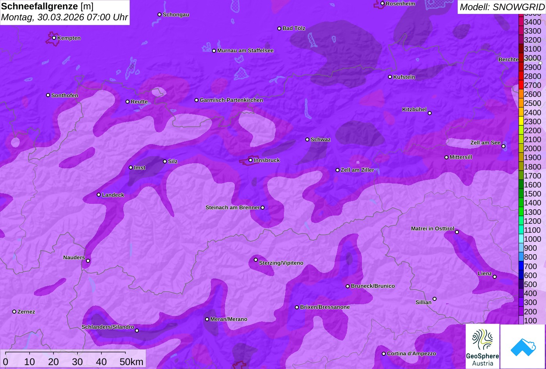Select the Cortina d'Ampezzo marker dot
The width and height of the screenshot is (546, 369).
(383, 354)
